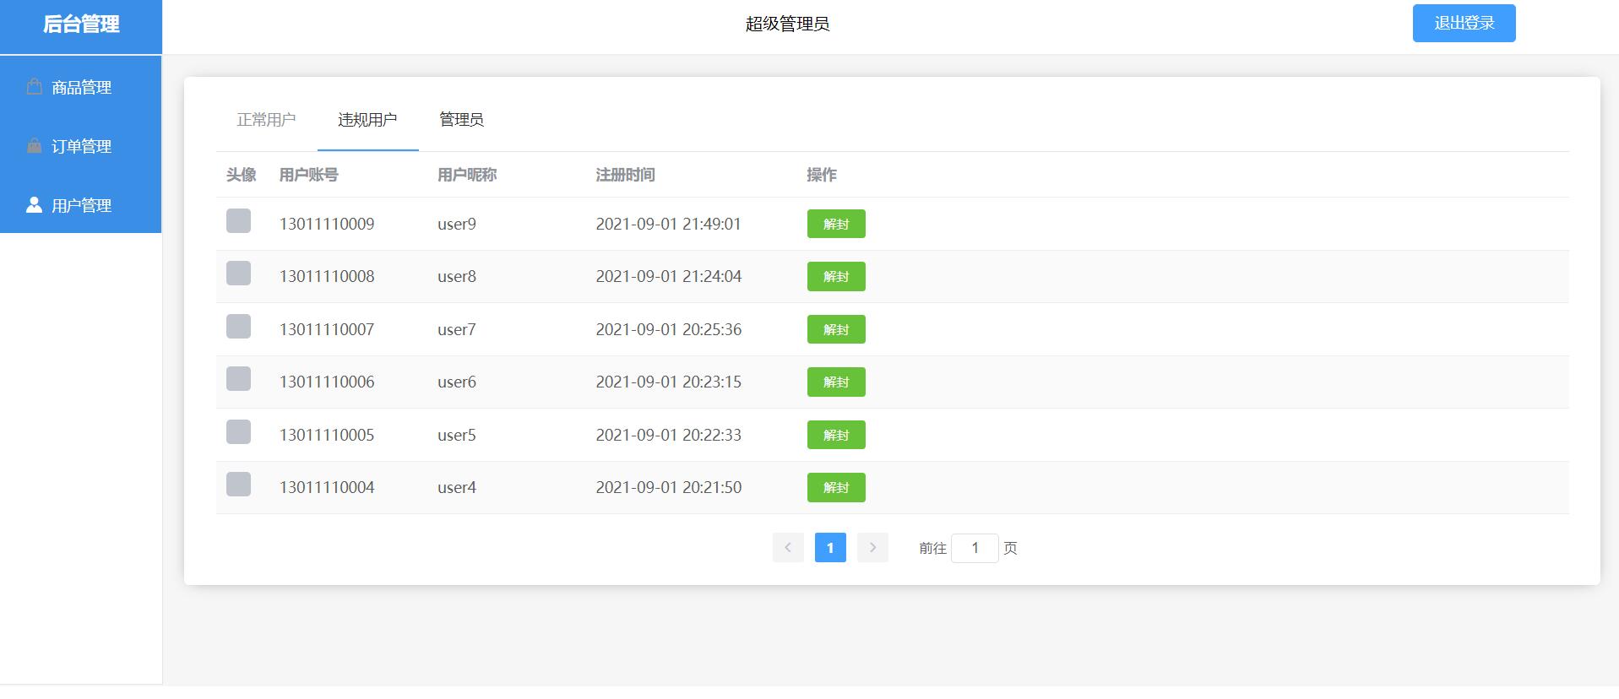
Task: Click nickname user5
Action: click(457, 435)
